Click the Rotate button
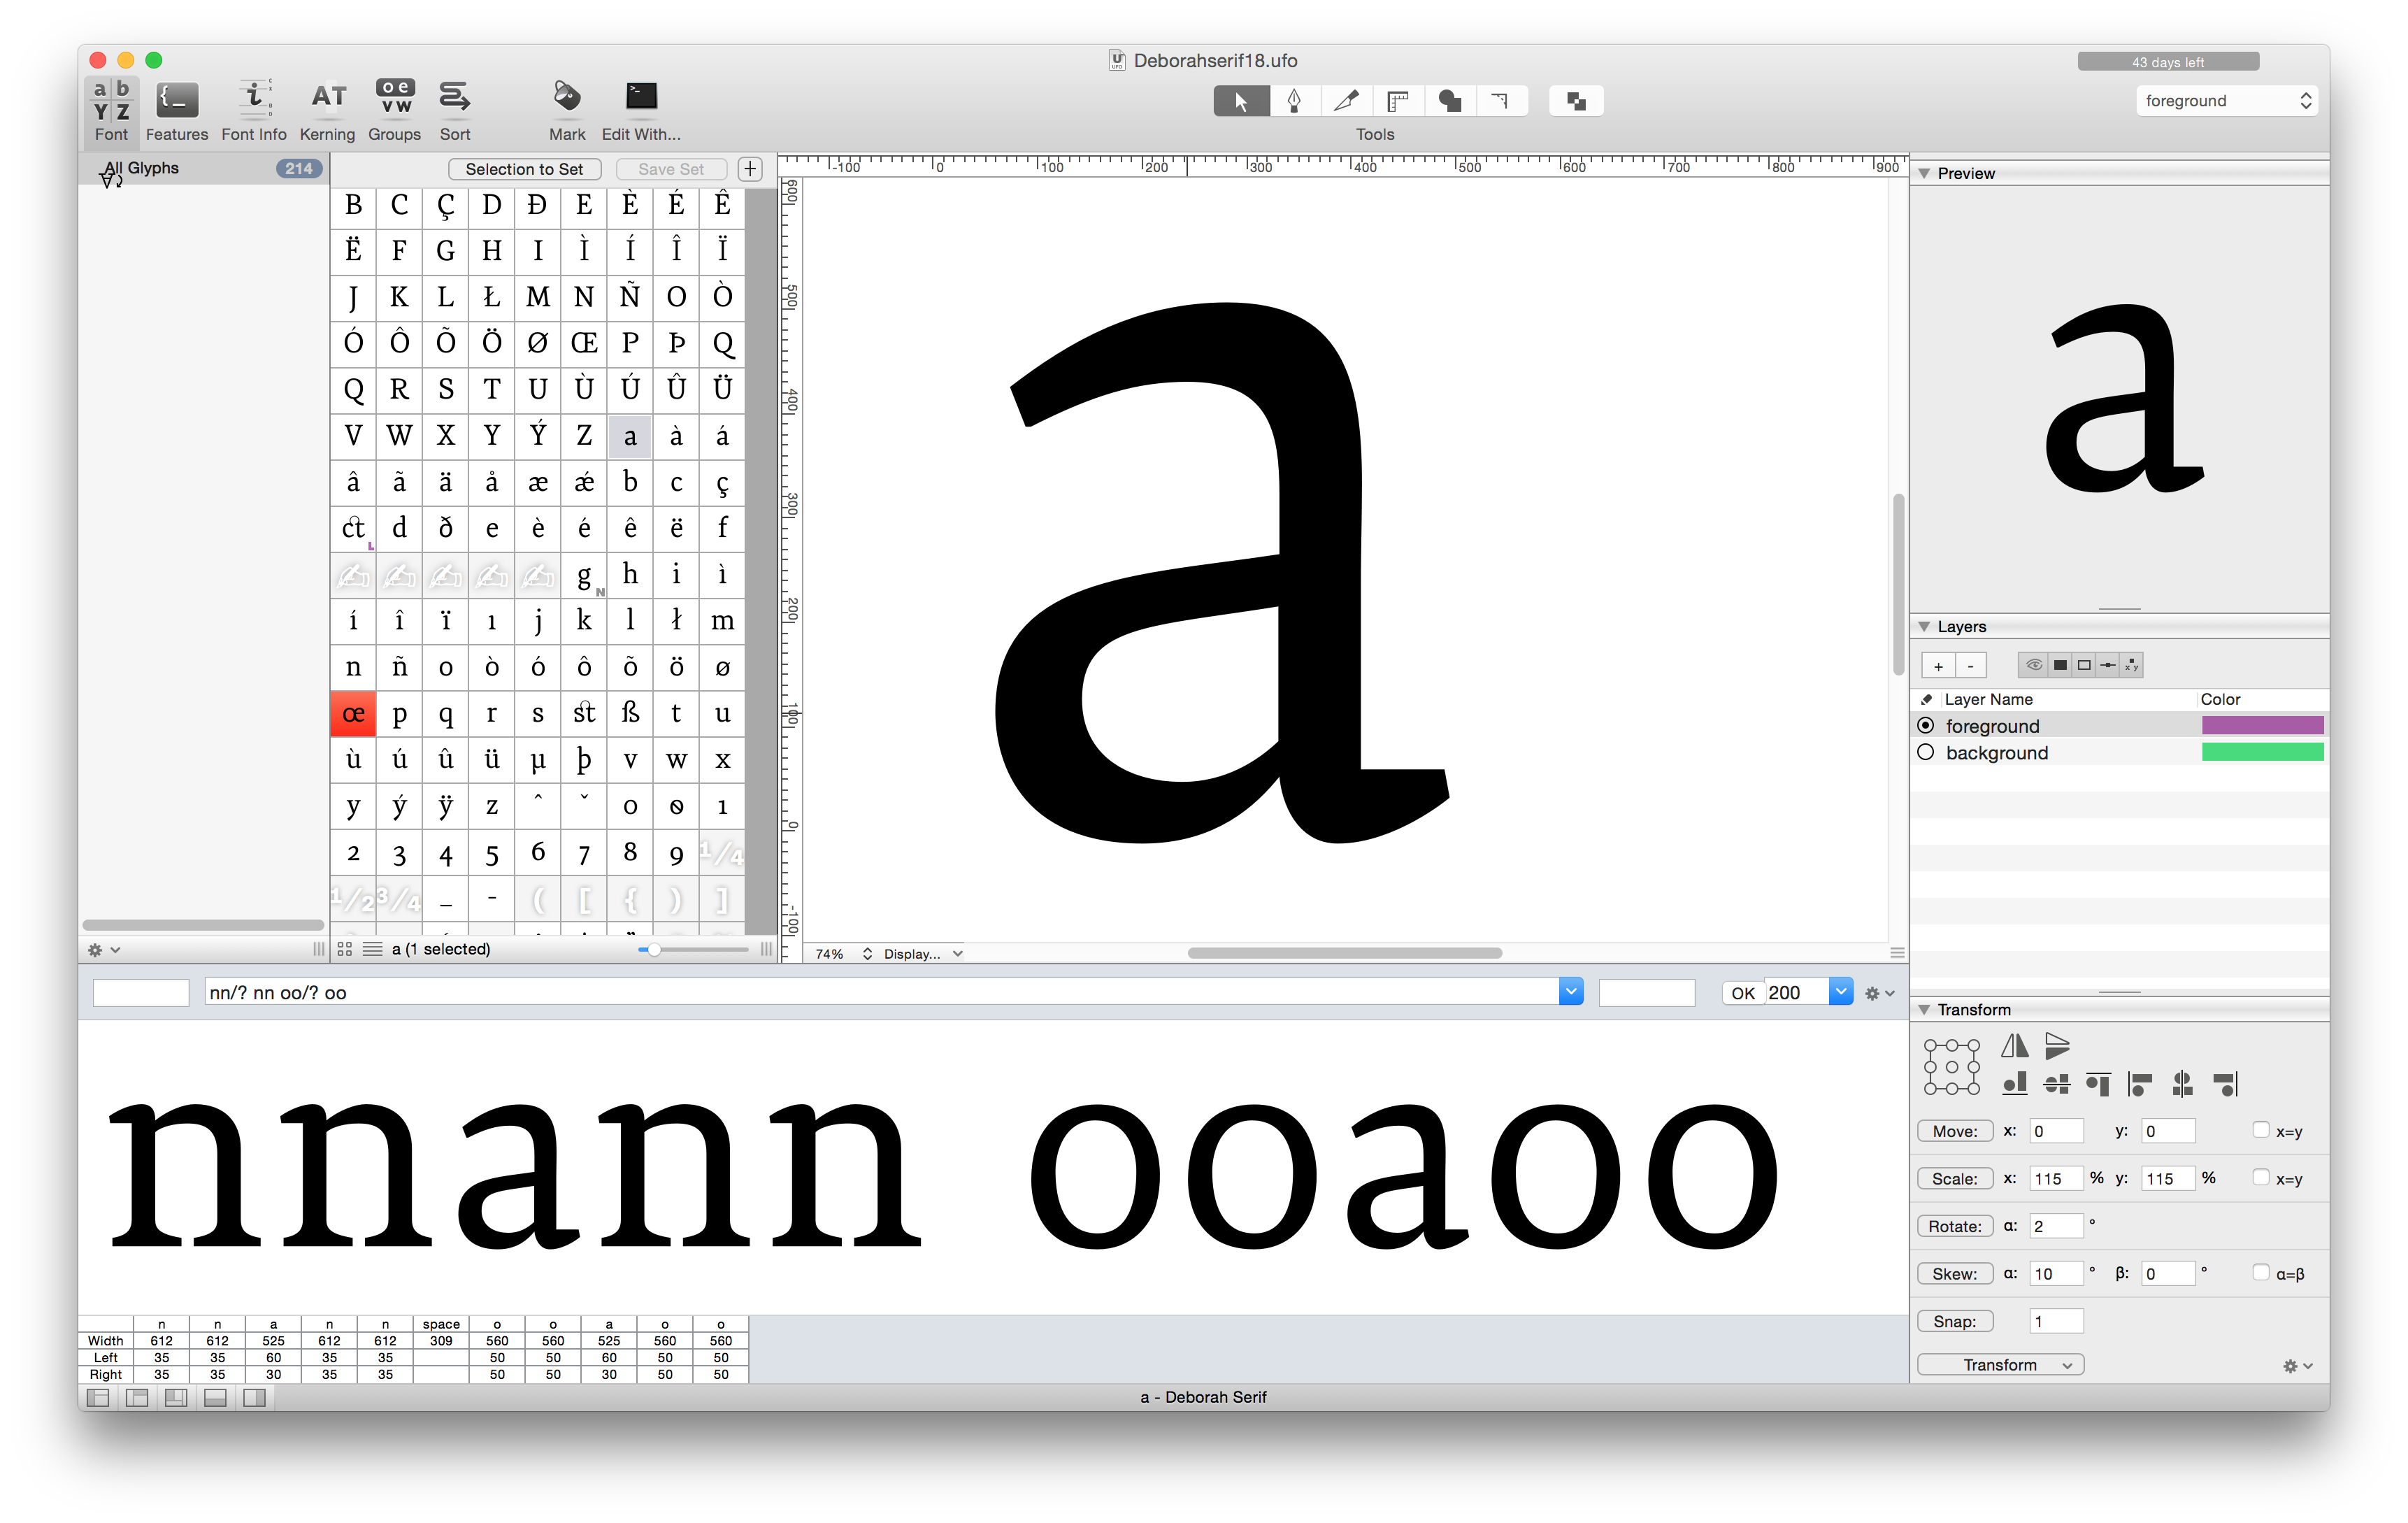 click(1955, 1226)
